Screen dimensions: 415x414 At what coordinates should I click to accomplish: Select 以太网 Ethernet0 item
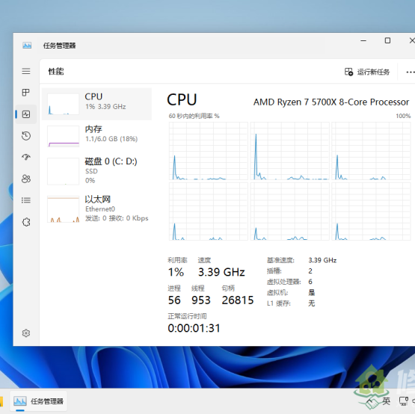tap(96, 208)
